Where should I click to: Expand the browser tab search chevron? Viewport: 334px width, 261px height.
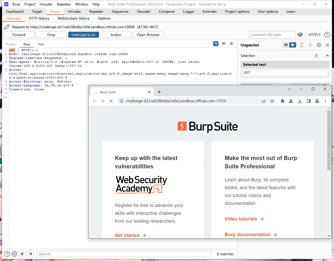pos(289,89)
